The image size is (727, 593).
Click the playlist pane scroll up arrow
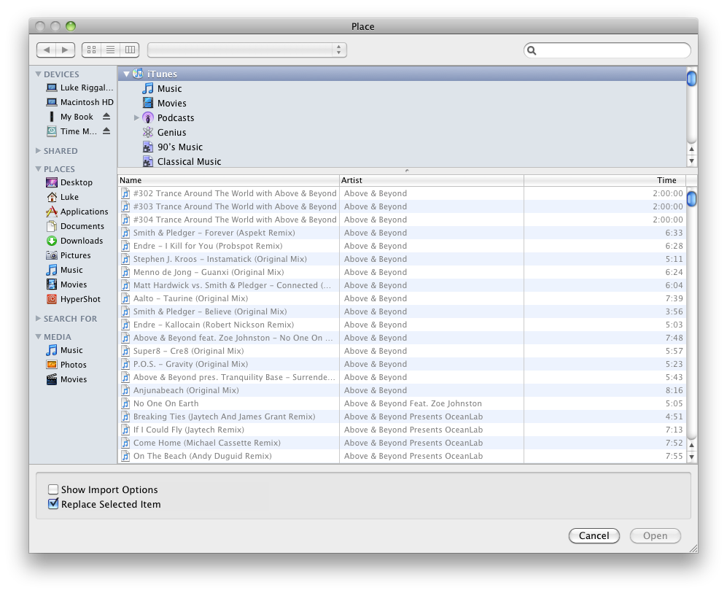(691, 149)
